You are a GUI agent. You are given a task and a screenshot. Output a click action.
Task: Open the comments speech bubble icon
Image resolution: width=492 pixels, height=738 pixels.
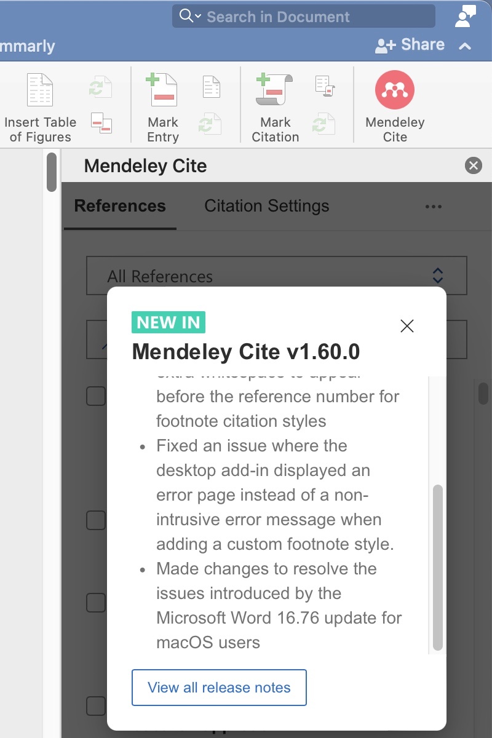click(464, 16)
